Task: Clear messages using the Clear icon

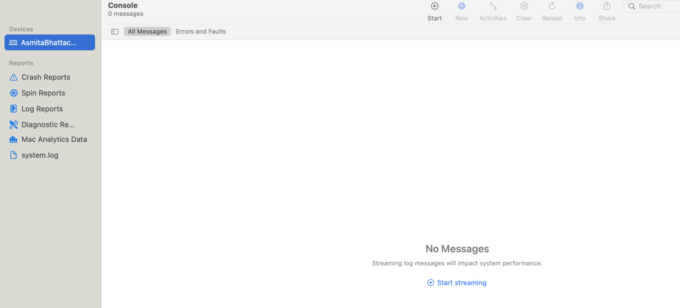Action: tap(524, 6)
